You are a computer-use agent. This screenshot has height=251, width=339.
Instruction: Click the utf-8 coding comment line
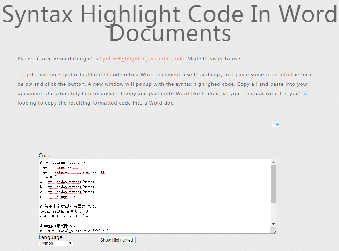coord(63,162)
